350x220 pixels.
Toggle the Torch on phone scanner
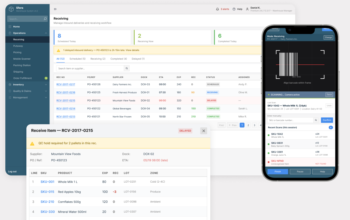click(x=329, y=95)
